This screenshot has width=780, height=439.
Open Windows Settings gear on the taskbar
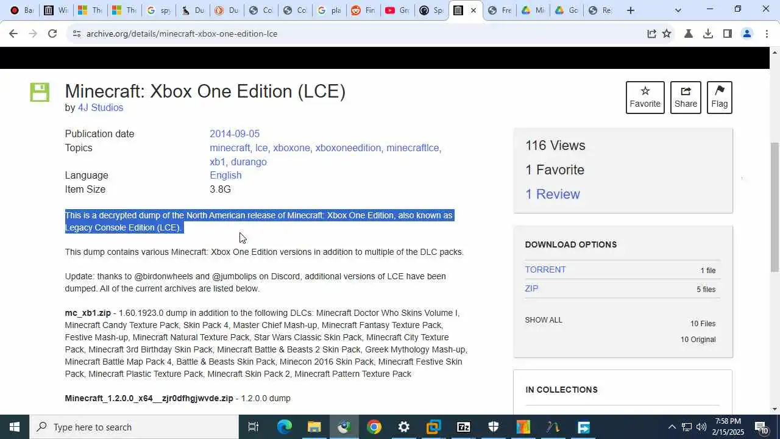tap(404, 427)
